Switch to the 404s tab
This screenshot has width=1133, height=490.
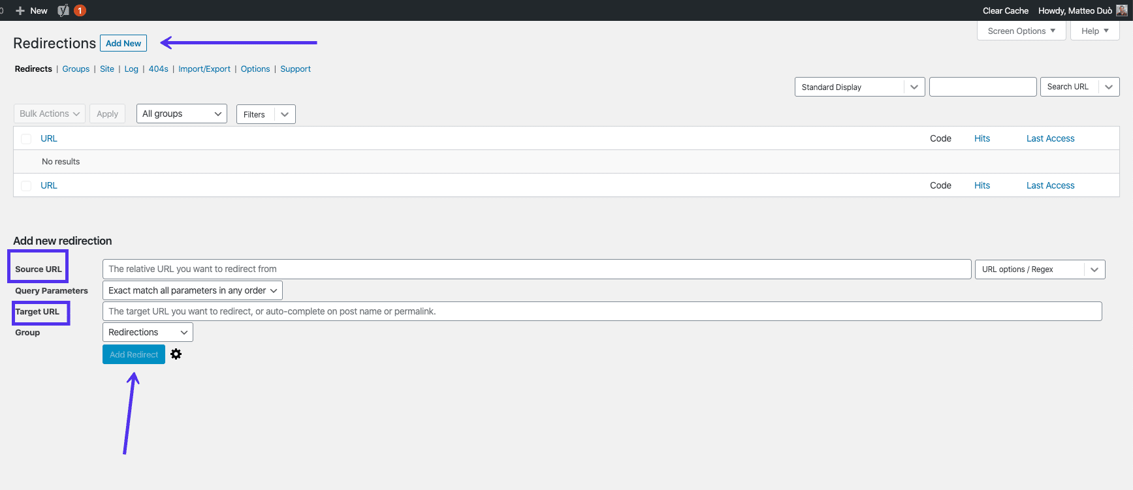[158, 69]
